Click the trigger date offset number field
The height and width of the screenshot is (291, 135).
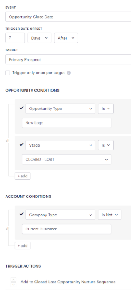[x=15, y=38]
